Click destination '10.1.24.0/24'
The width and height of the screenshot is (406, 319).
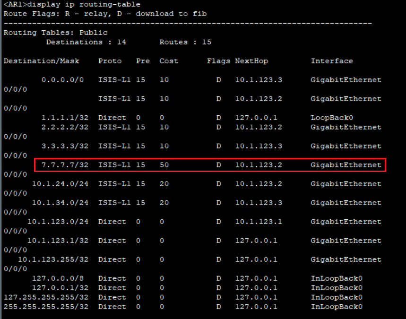(x=60, y=184)
